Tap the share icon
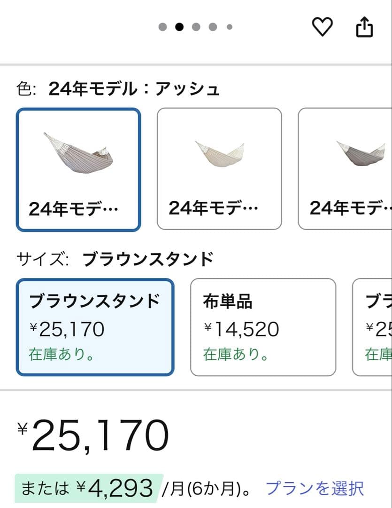 pyautogui.click(x=364, y=27)
